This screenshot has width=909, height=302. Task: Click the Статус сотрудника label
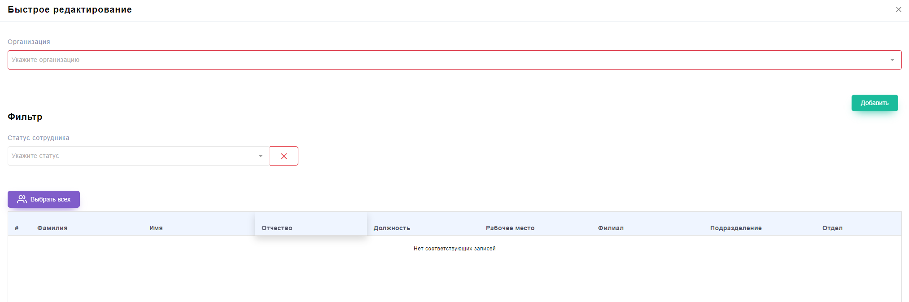(39, 138)
